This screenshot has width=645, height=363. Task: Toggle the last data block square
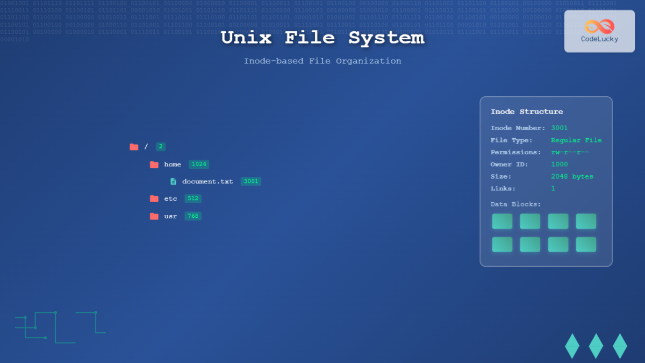click(x=586, y=244)
